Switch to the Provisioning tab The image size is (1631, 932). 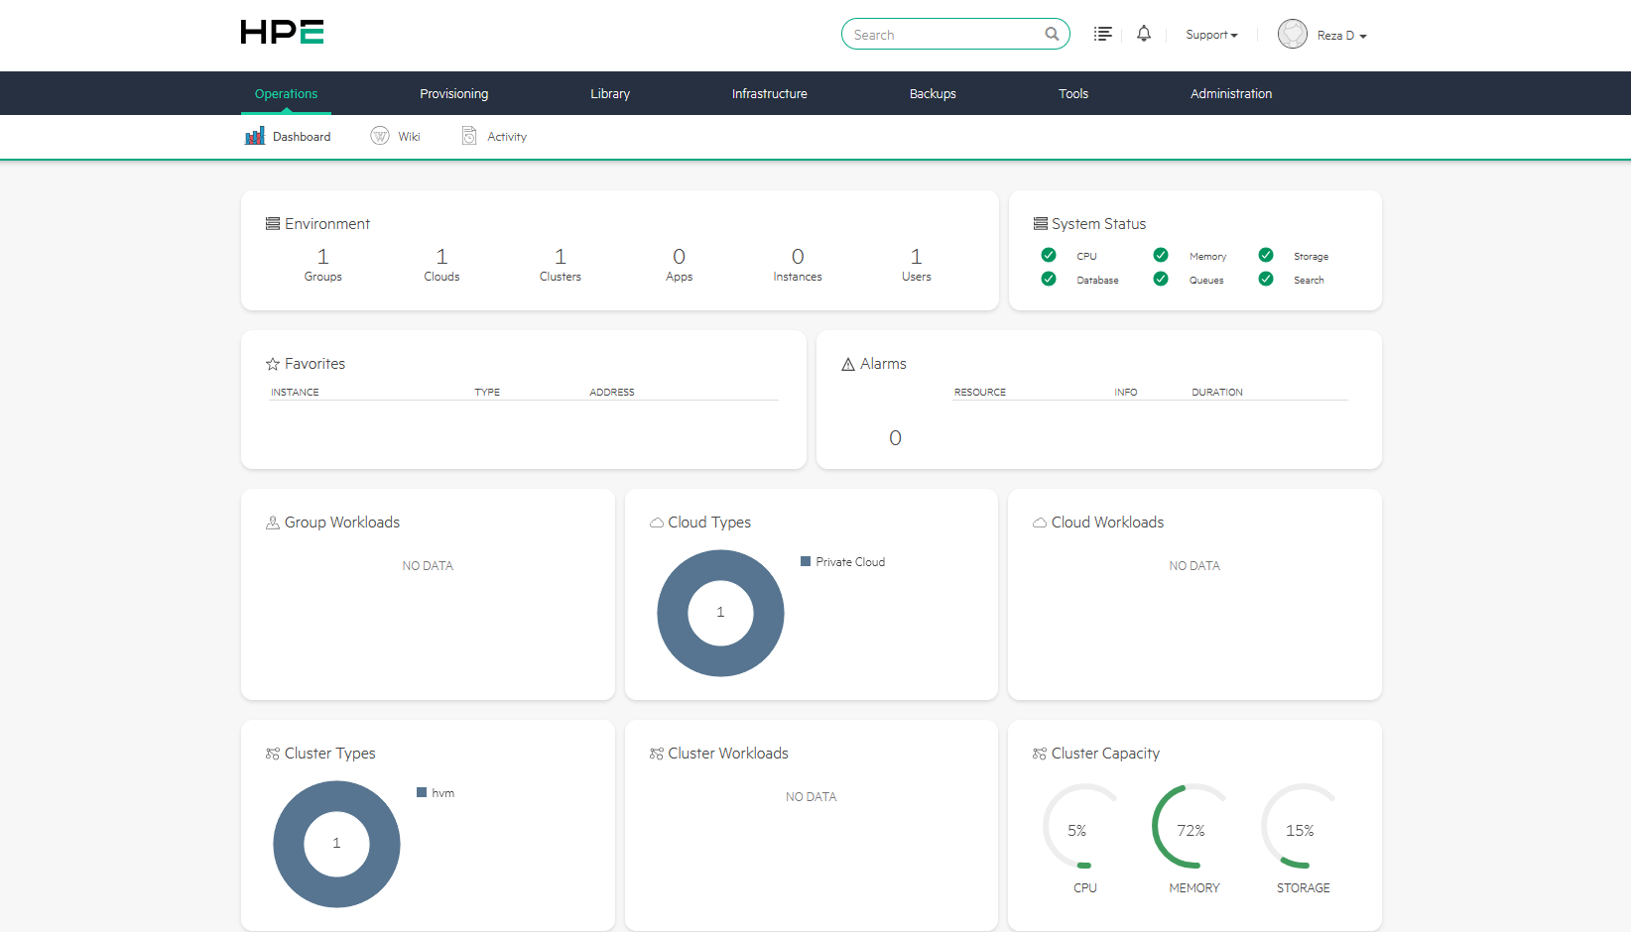point(453,94)
